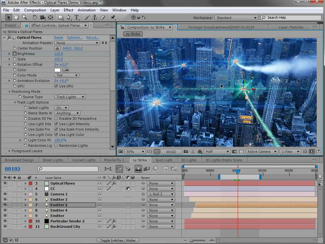Image resolution: width=325 pixels, height=244 pixels.
Task: Enable Draft 3D in timeline
Action: [128, 169]
